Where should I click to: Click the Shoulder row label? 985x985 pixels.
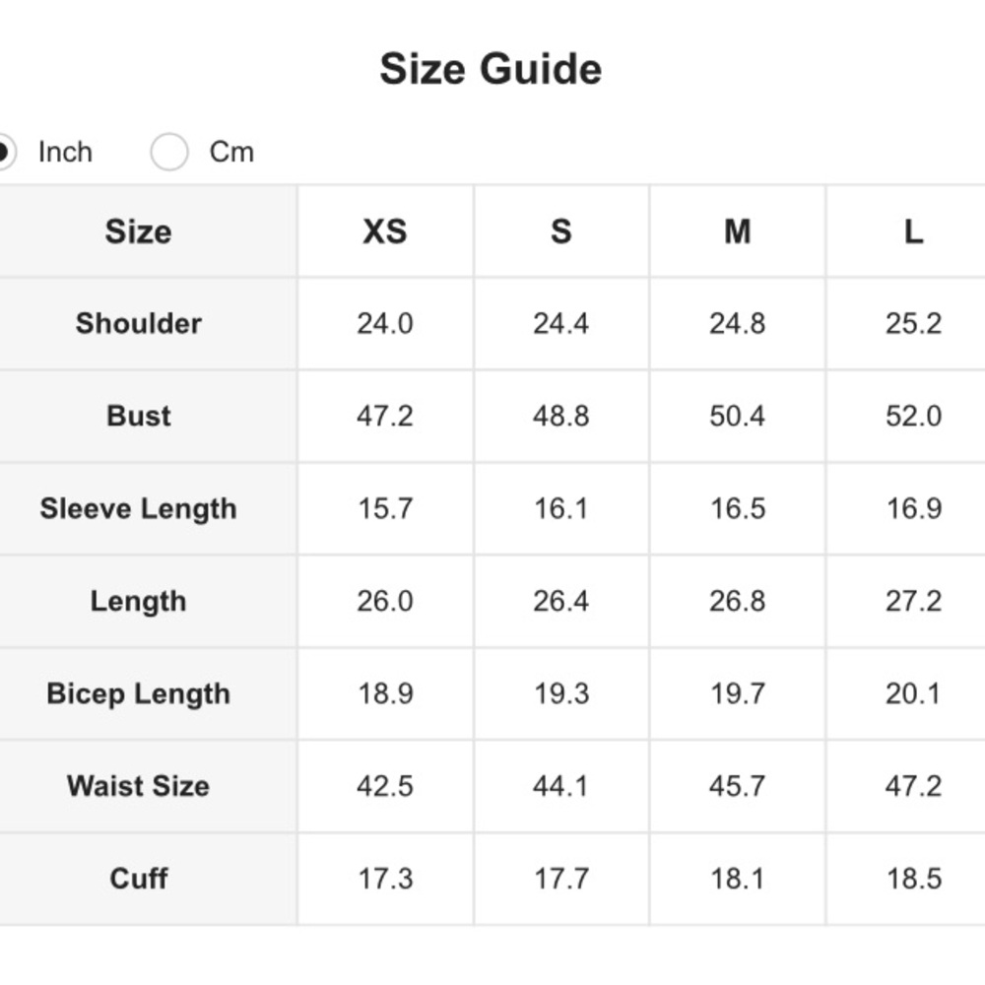[x=139, y=324]
